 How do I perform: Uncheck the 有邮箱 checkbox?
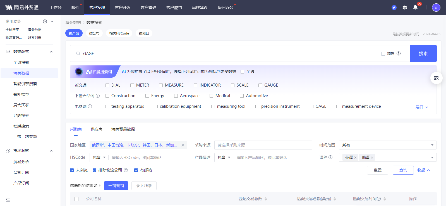136,170
